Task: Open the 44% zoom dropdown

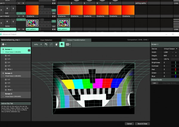Action: click(38, 45)
